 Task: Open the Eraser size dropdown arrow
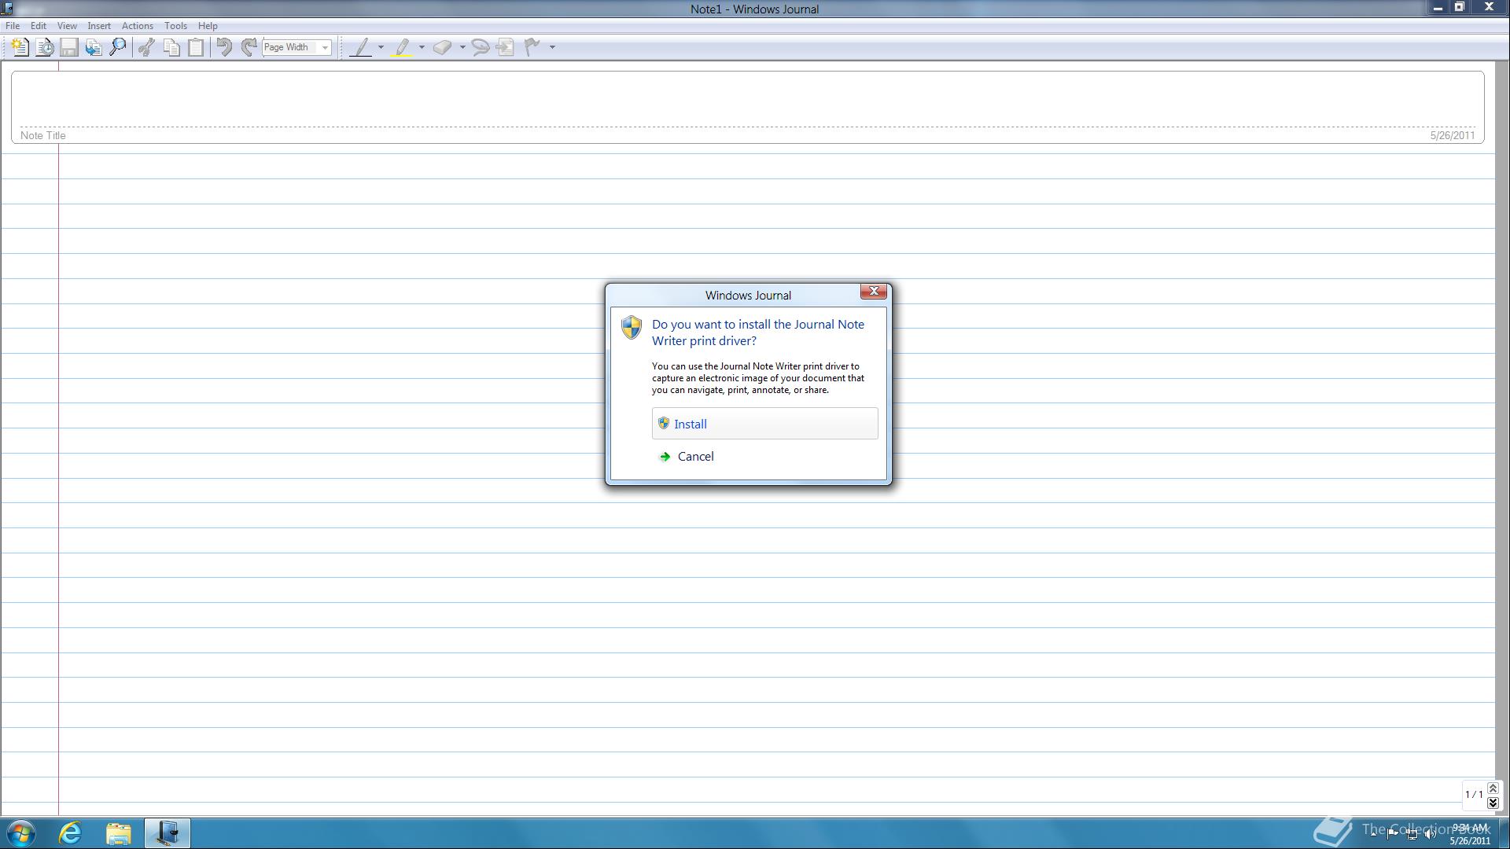(x=462, y=47)
